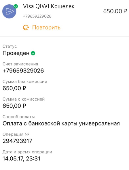Tap the blue paper-plane transfer icon
This screenshot has height=170, width=129.
pos(9,11)
